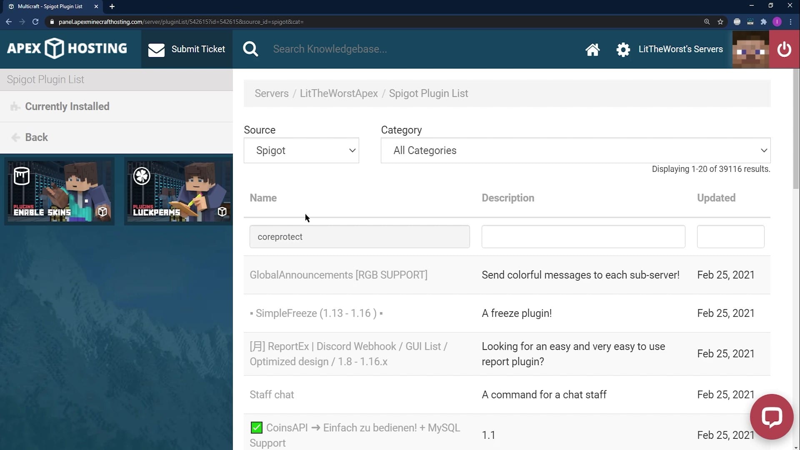Click 'A freeze plugin!' description text

(x=517, y=313)
